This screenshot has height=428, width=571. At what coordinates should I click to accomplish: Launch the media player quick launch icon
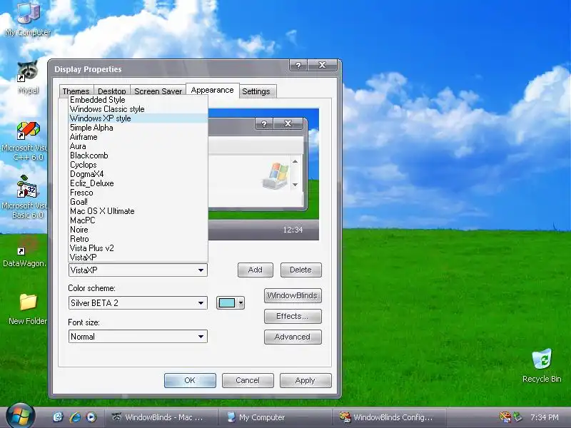pyautogui.click(x=91, y=417)
